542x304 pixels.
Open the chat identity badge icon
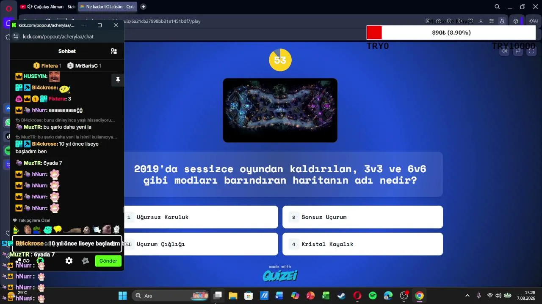tap(85, 261)
